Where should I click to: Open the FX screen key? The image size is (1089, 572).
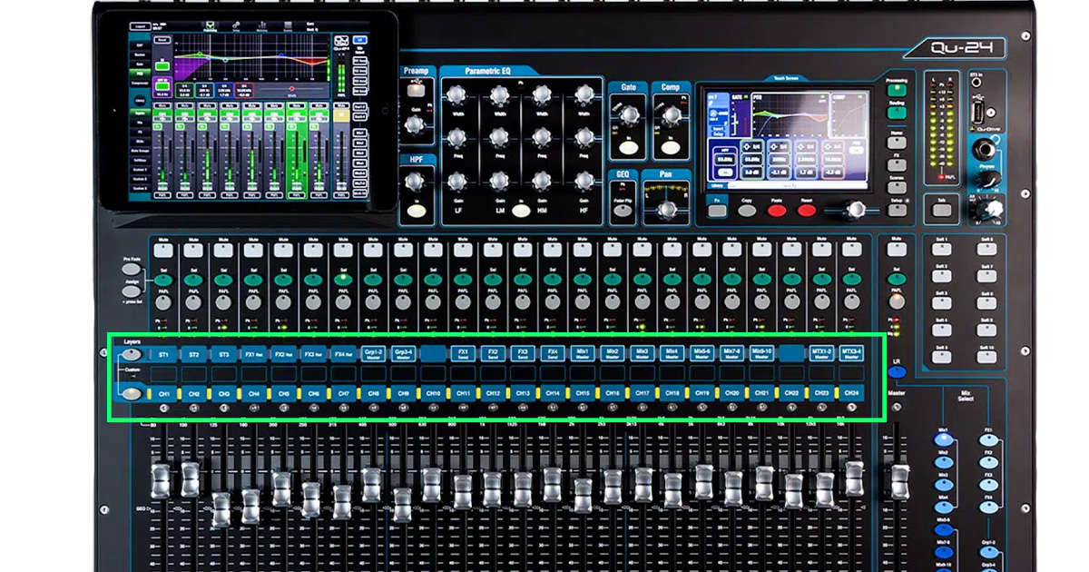[896, 163]
